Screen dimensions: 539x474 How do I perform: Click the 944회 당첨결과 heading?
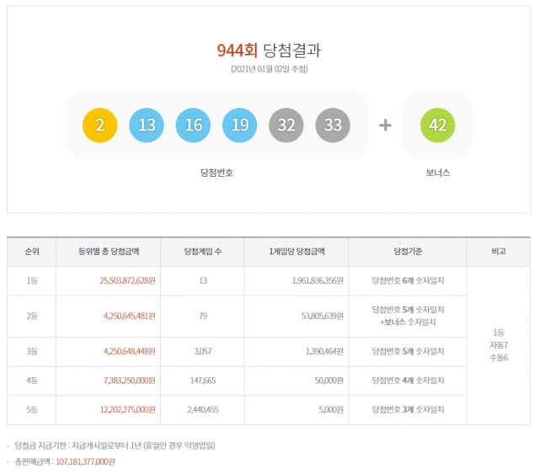click(x=269, y=51)
